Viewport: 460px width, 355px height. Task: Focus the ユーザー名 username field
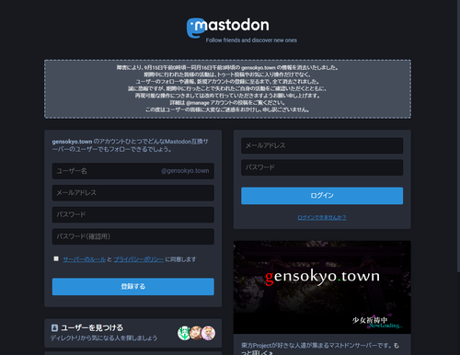click(133, 171)
